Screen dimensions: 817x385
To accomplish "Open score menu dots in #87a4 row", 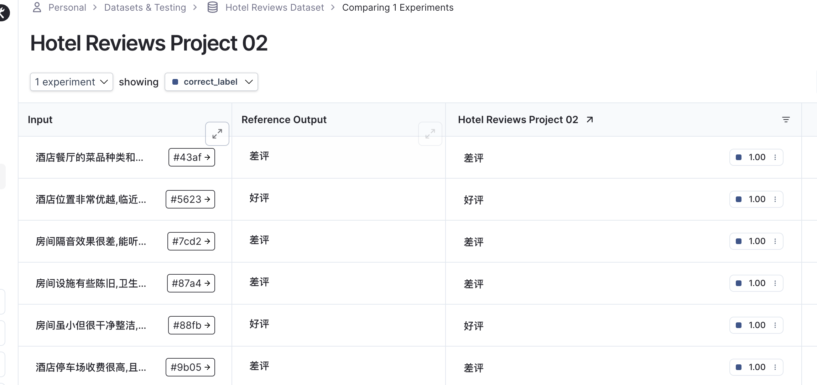I will tap(775, 283).
